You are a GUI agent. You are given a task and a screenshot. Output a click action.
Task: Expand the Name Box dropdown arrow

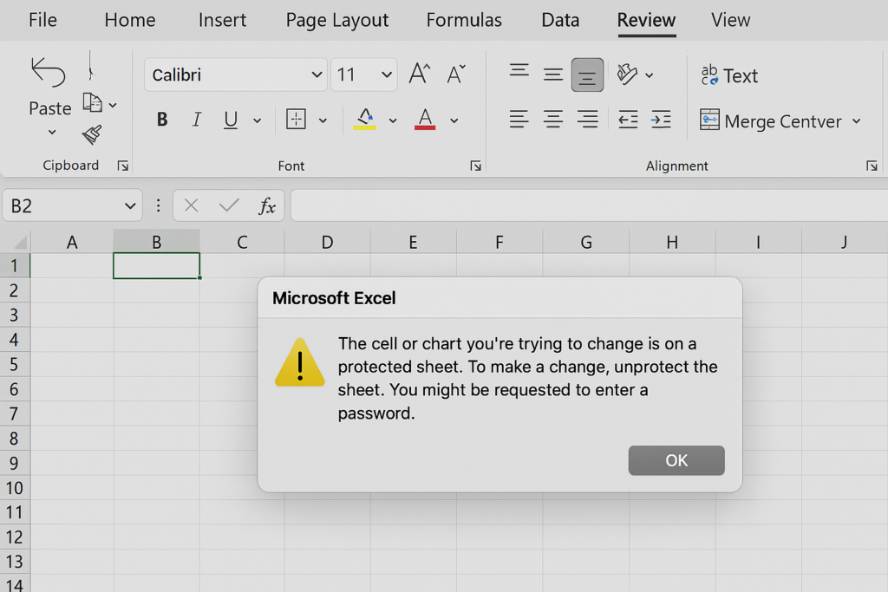[x=130, y=205]
